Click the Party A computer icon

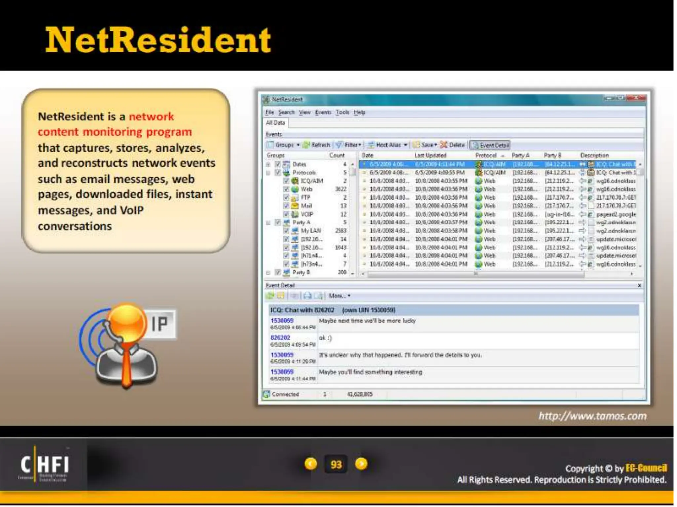point(286,222)
